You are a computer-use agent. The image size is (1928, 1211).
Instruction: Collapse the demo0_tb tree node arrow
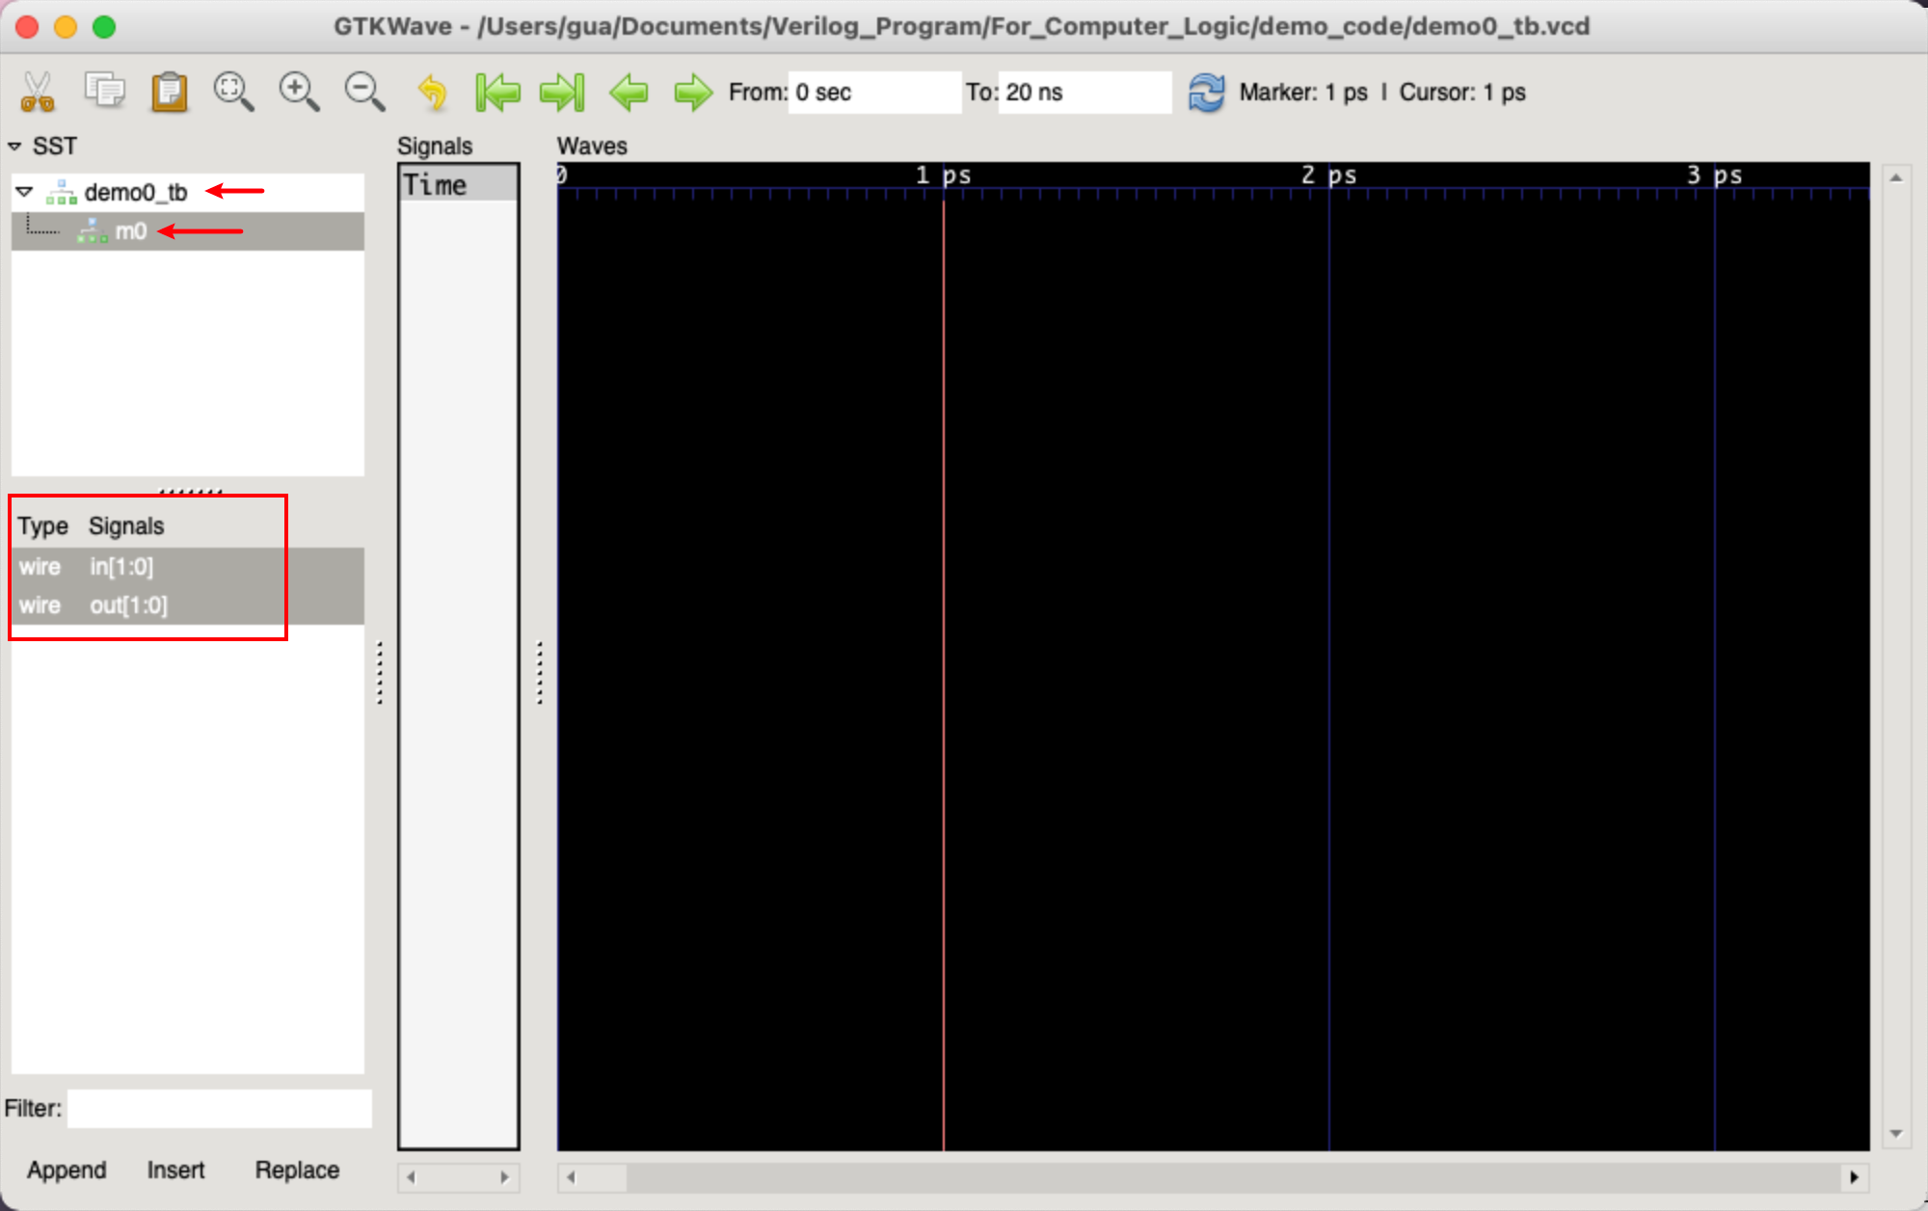[x=25, y=192]
